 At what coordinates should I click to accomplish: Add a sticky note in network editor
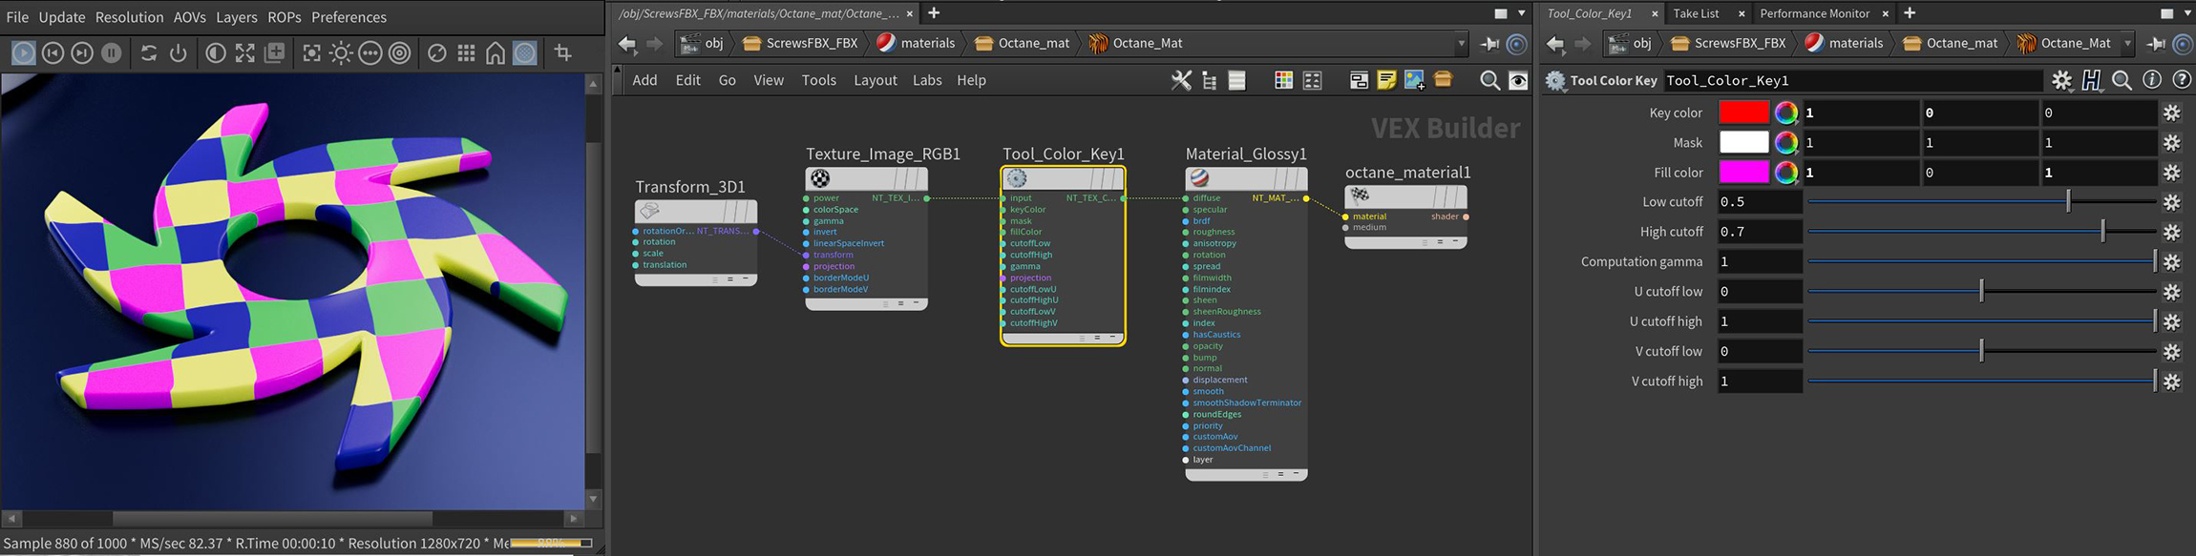coord(1386,81)
